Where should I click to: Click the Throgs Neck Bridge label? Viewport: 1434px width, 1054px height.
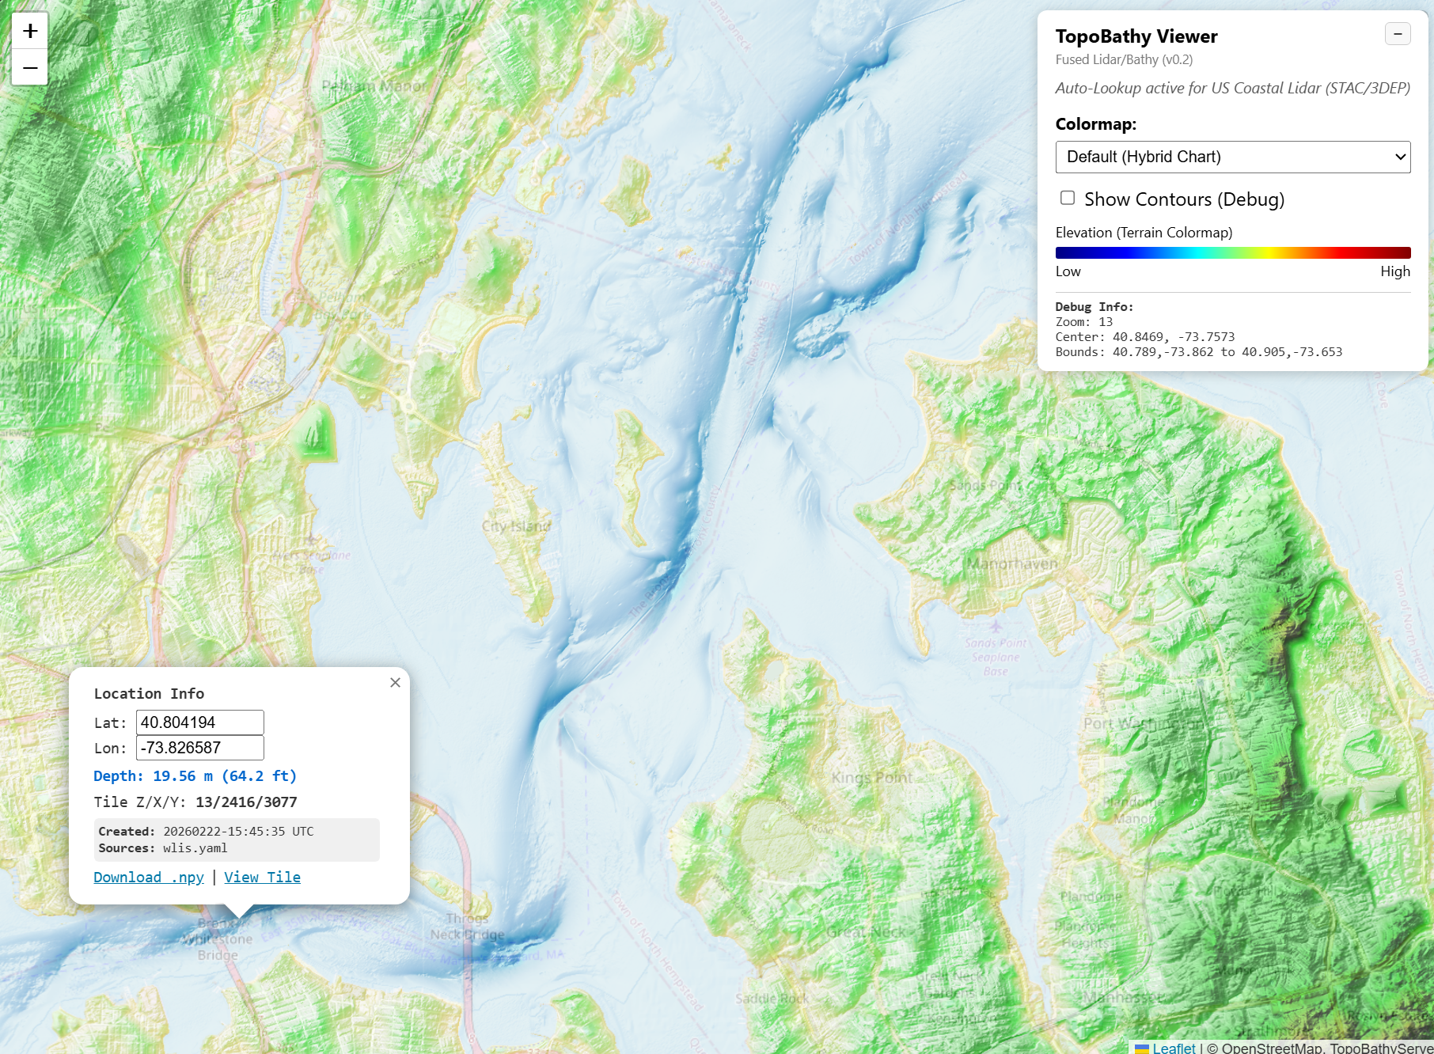coord(467,926)
